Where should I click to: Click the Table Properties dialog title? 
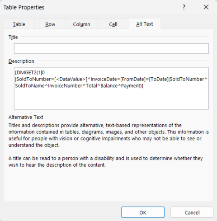pos(24,7)
